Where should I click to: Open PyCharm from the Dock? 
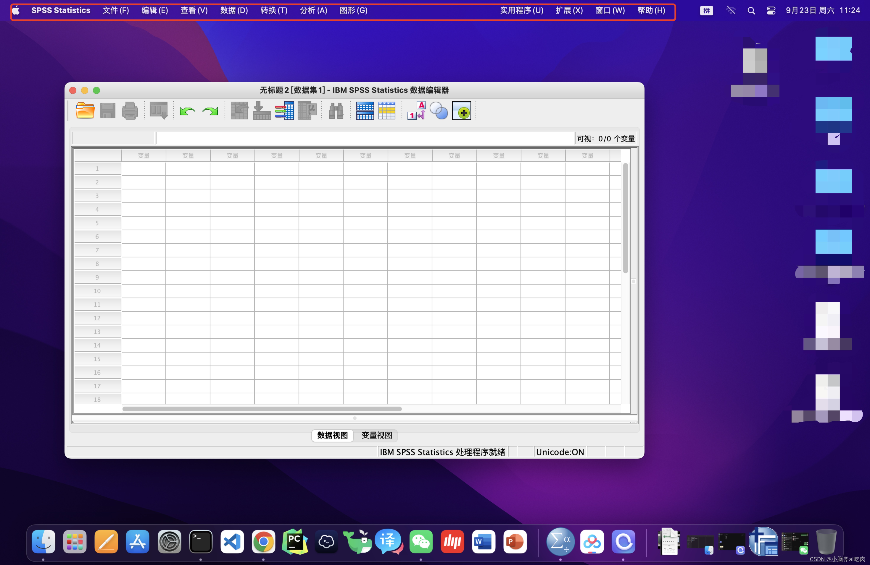(x=295, y=541)
